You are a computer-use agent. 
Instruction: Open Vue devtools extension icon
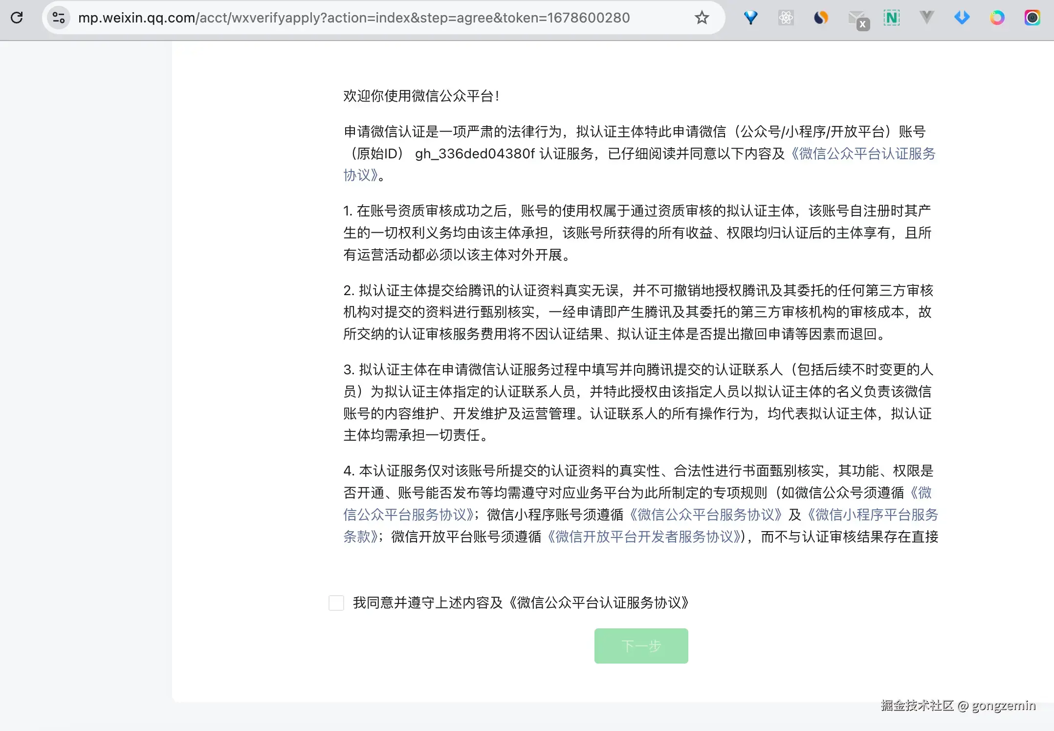(926, 18)
